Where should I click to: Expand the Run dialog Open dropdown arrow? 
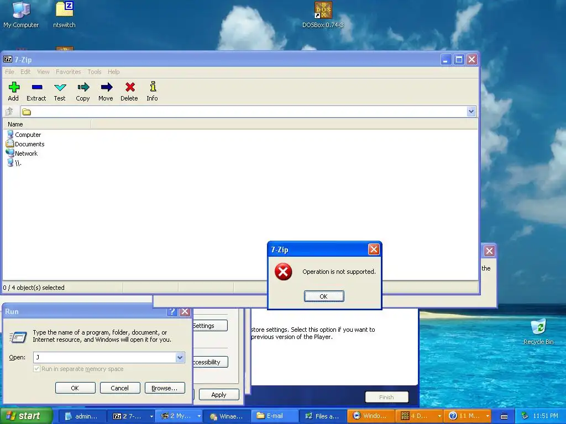click(180, 357)
